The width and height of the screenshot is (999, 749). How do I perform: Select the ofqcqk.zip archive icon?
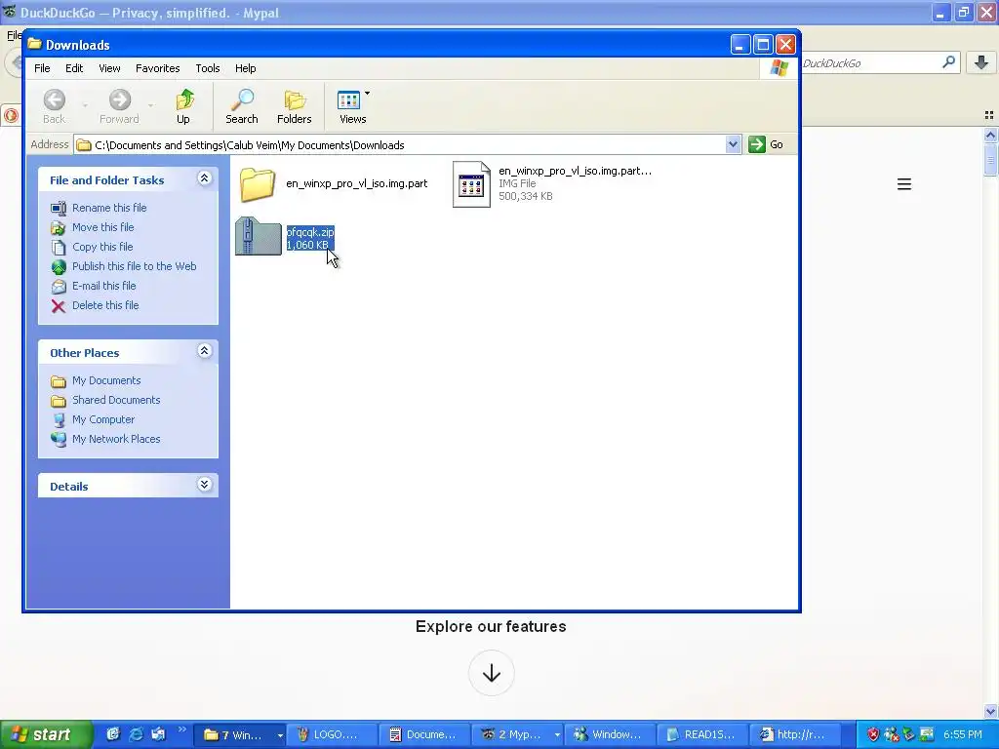[x=258, y=236]
